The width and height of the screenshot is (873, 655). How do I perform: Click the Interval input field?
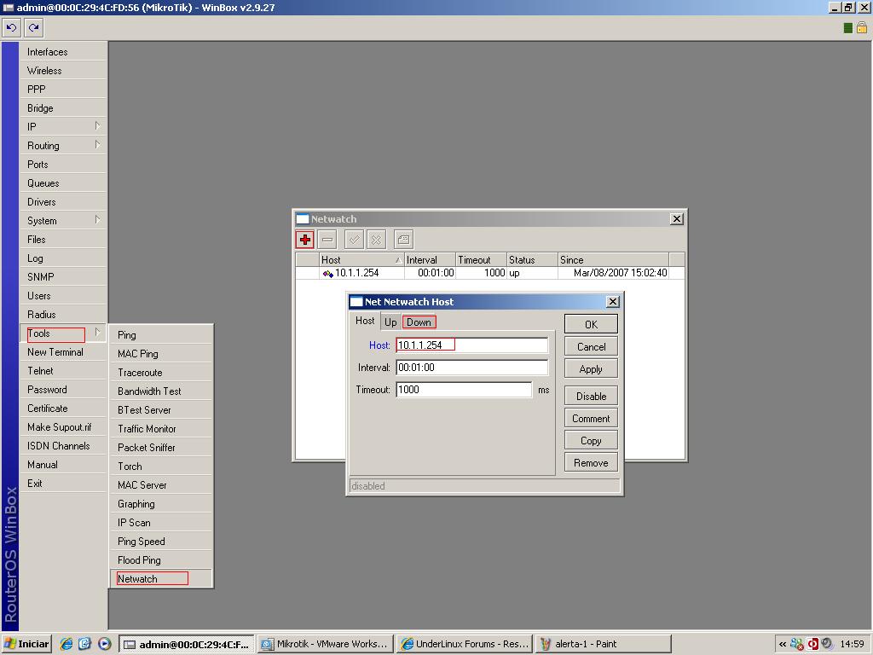coord(472,368)
